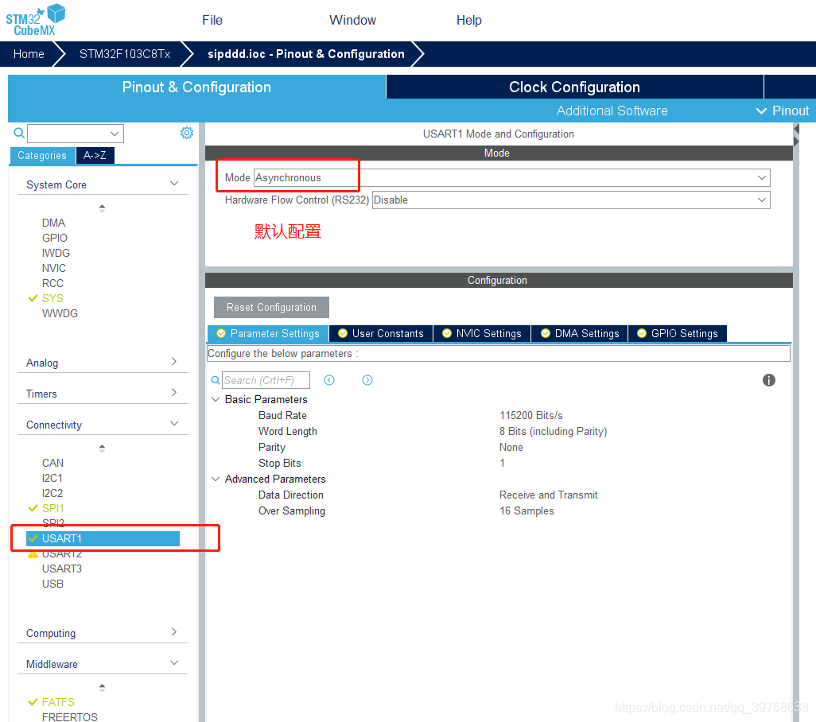Image resolution: width=816 pixels, height=722 pixels.
Task: Open the USART1 Mode dropdown
Action: point(512,178)
